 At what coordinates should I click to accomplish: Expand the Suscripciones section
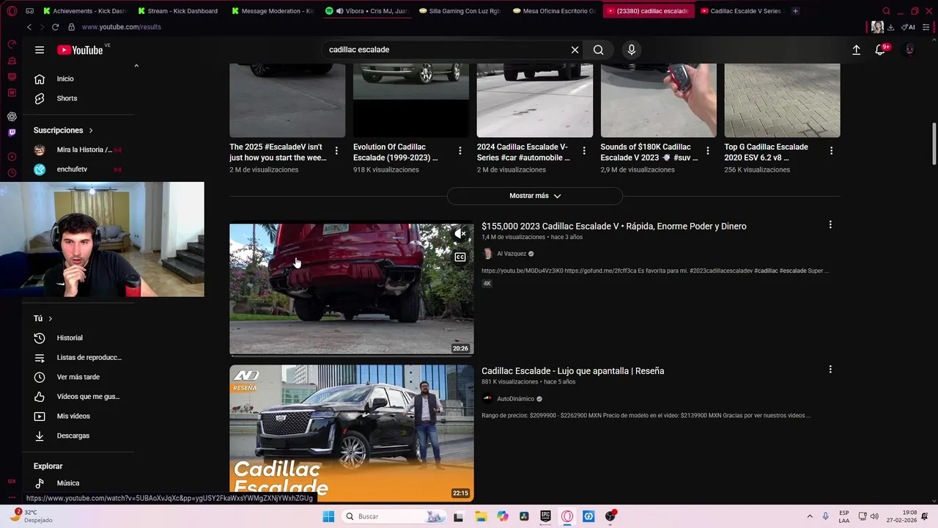63,131
